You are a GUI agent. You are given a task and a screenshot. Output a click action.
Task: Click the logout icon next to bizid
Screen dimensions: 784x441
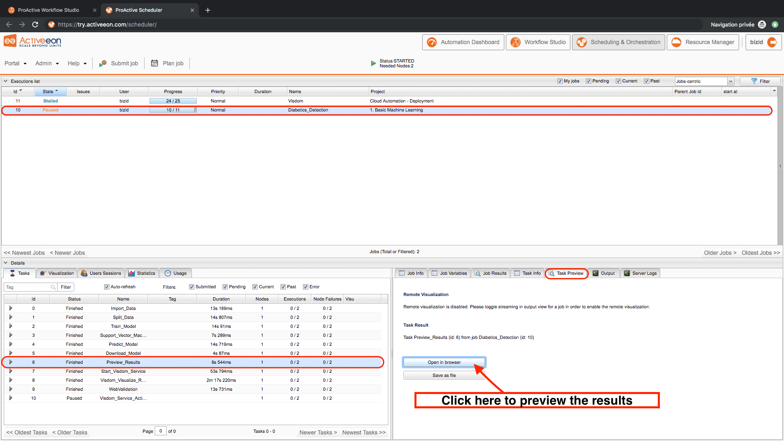tap(772, 42)
